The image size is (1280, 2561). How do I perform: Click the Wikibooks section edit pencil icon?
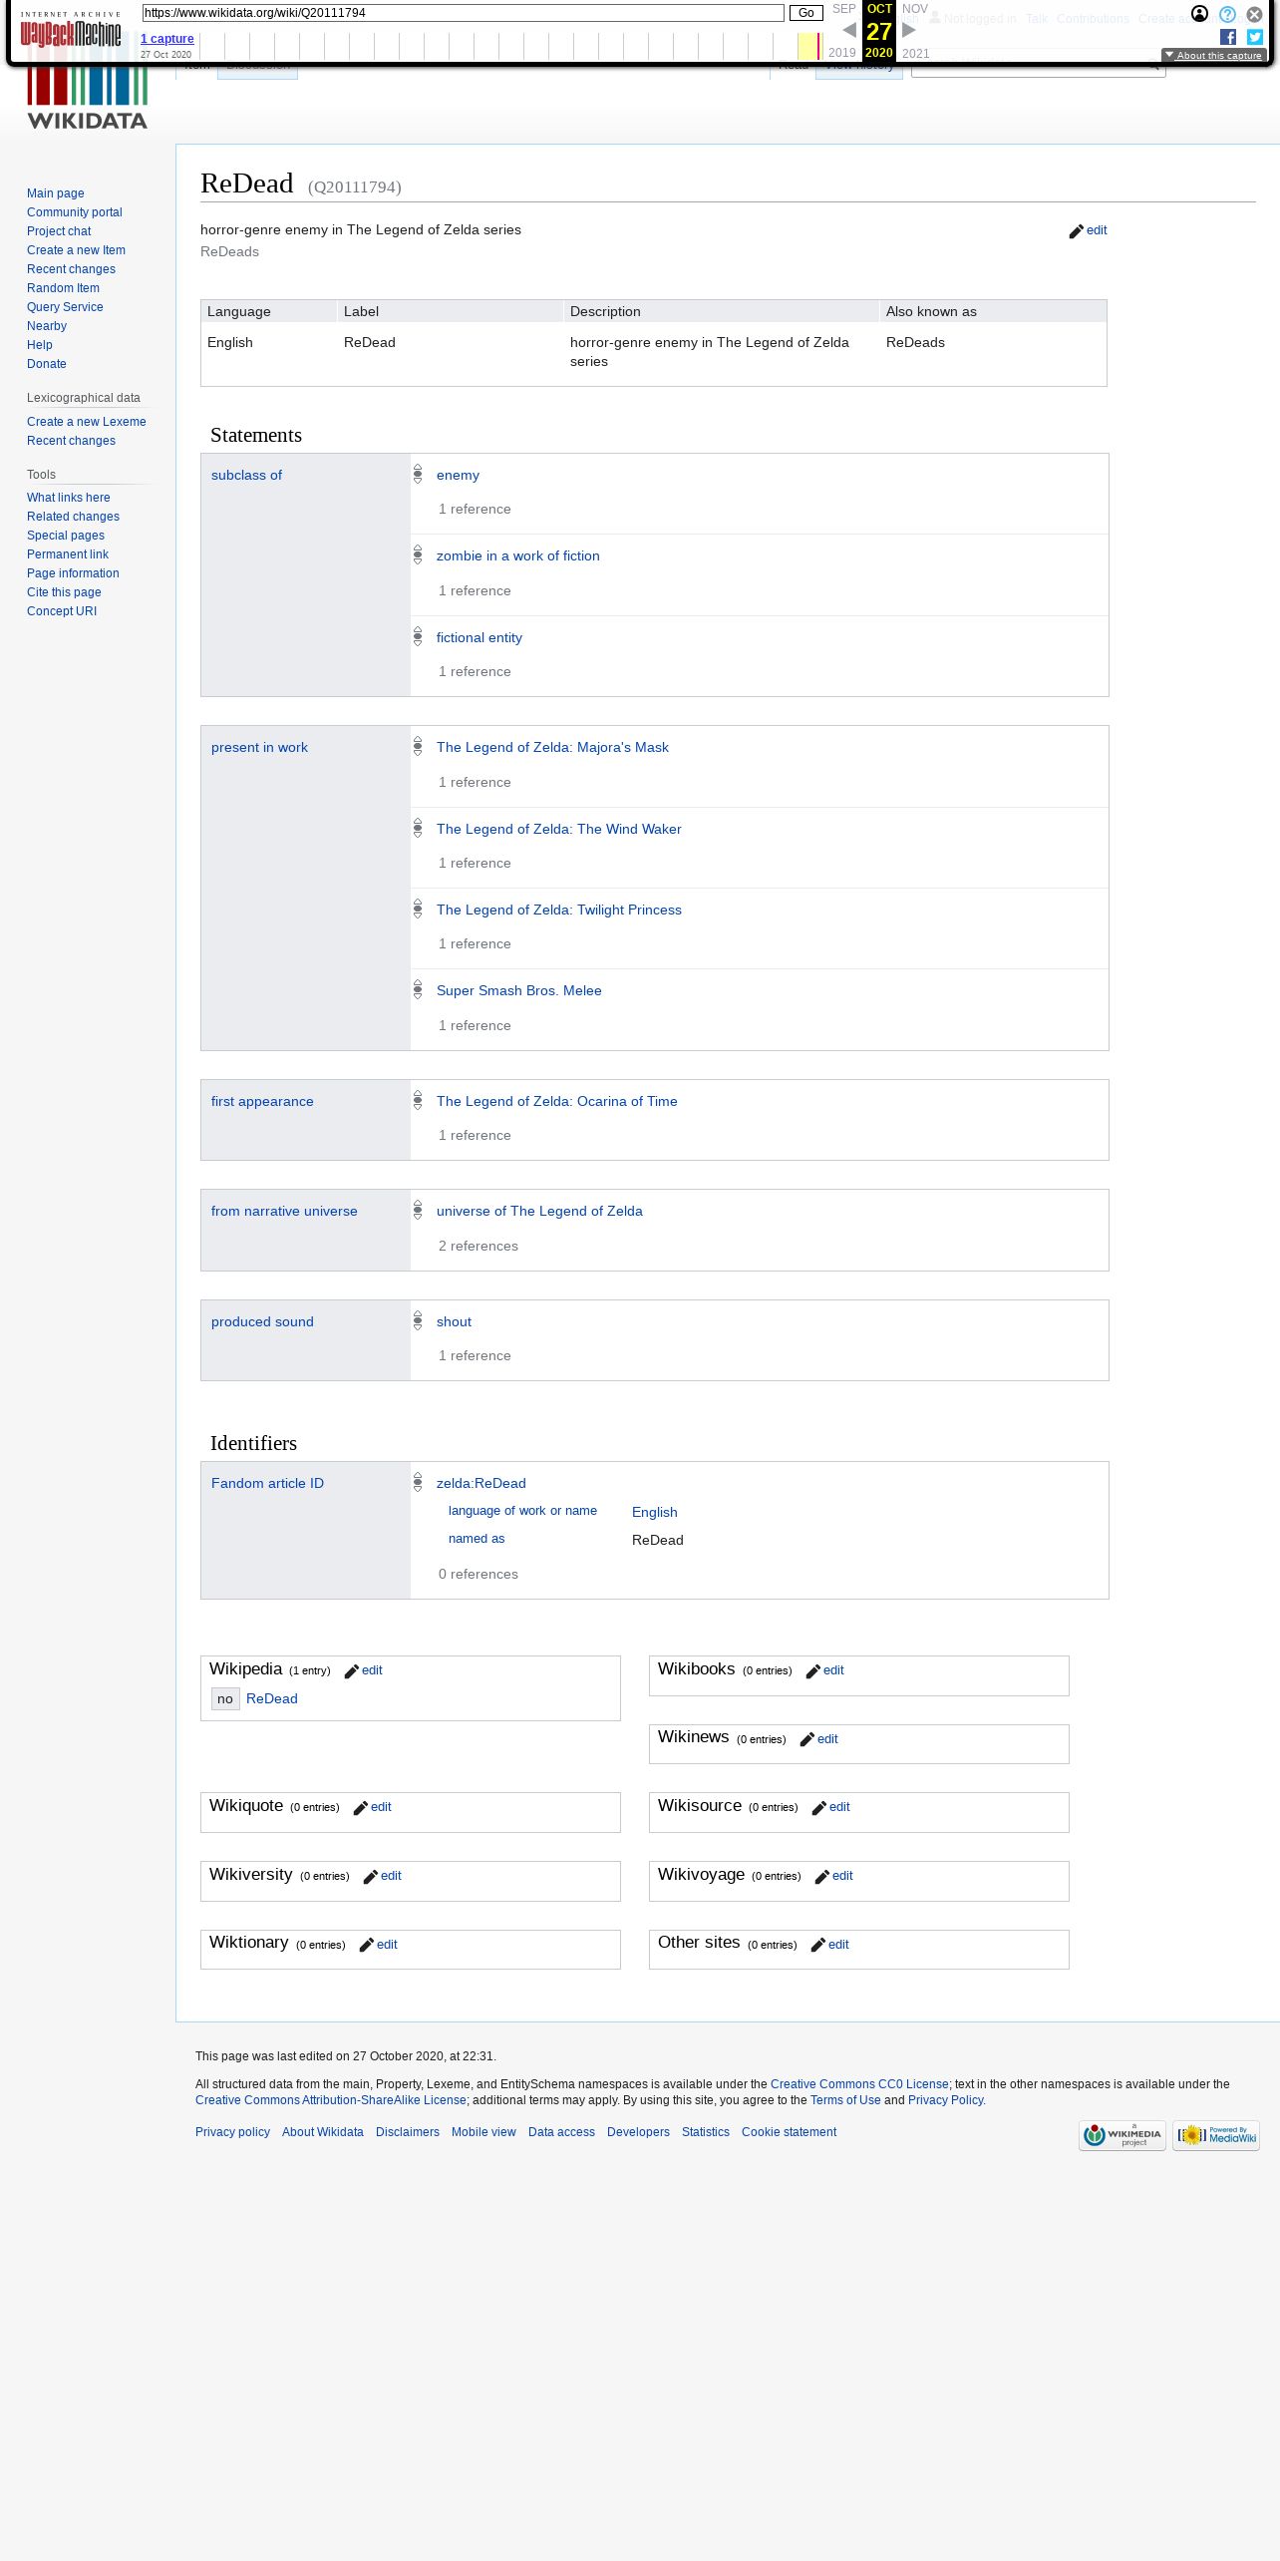pyautogui.click(x=812, y=1671)
